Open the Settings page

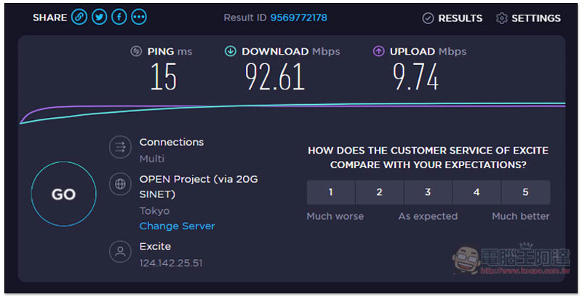pos(528,18)
